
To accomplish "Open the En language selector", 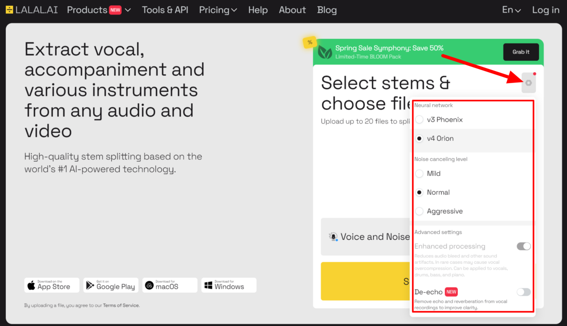I will point(511,10).
